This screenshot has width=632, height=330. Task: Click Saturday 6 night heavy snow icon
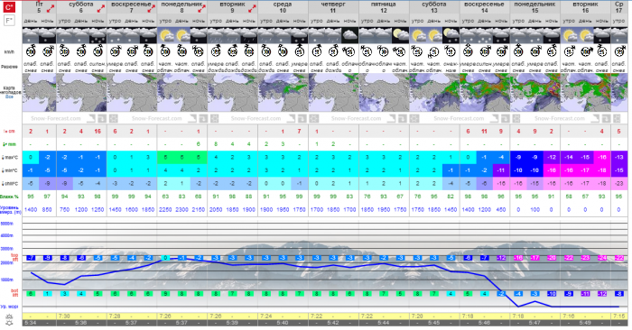tap(98, 35)
